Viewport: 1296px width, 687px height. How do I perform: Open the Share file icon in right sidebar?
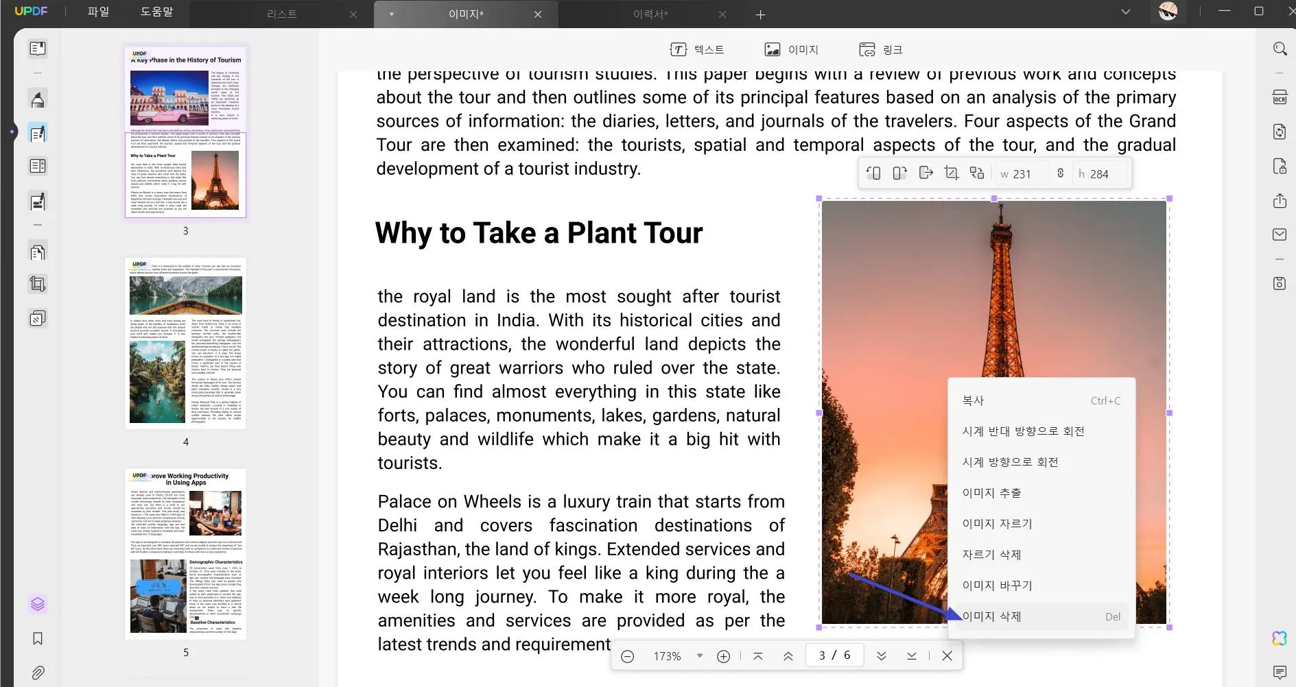[x=1280, y=200]
